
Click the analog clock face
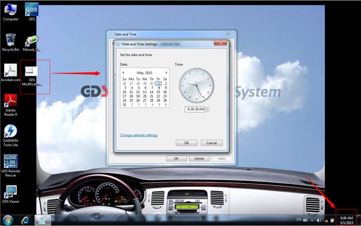click(196, 85)
